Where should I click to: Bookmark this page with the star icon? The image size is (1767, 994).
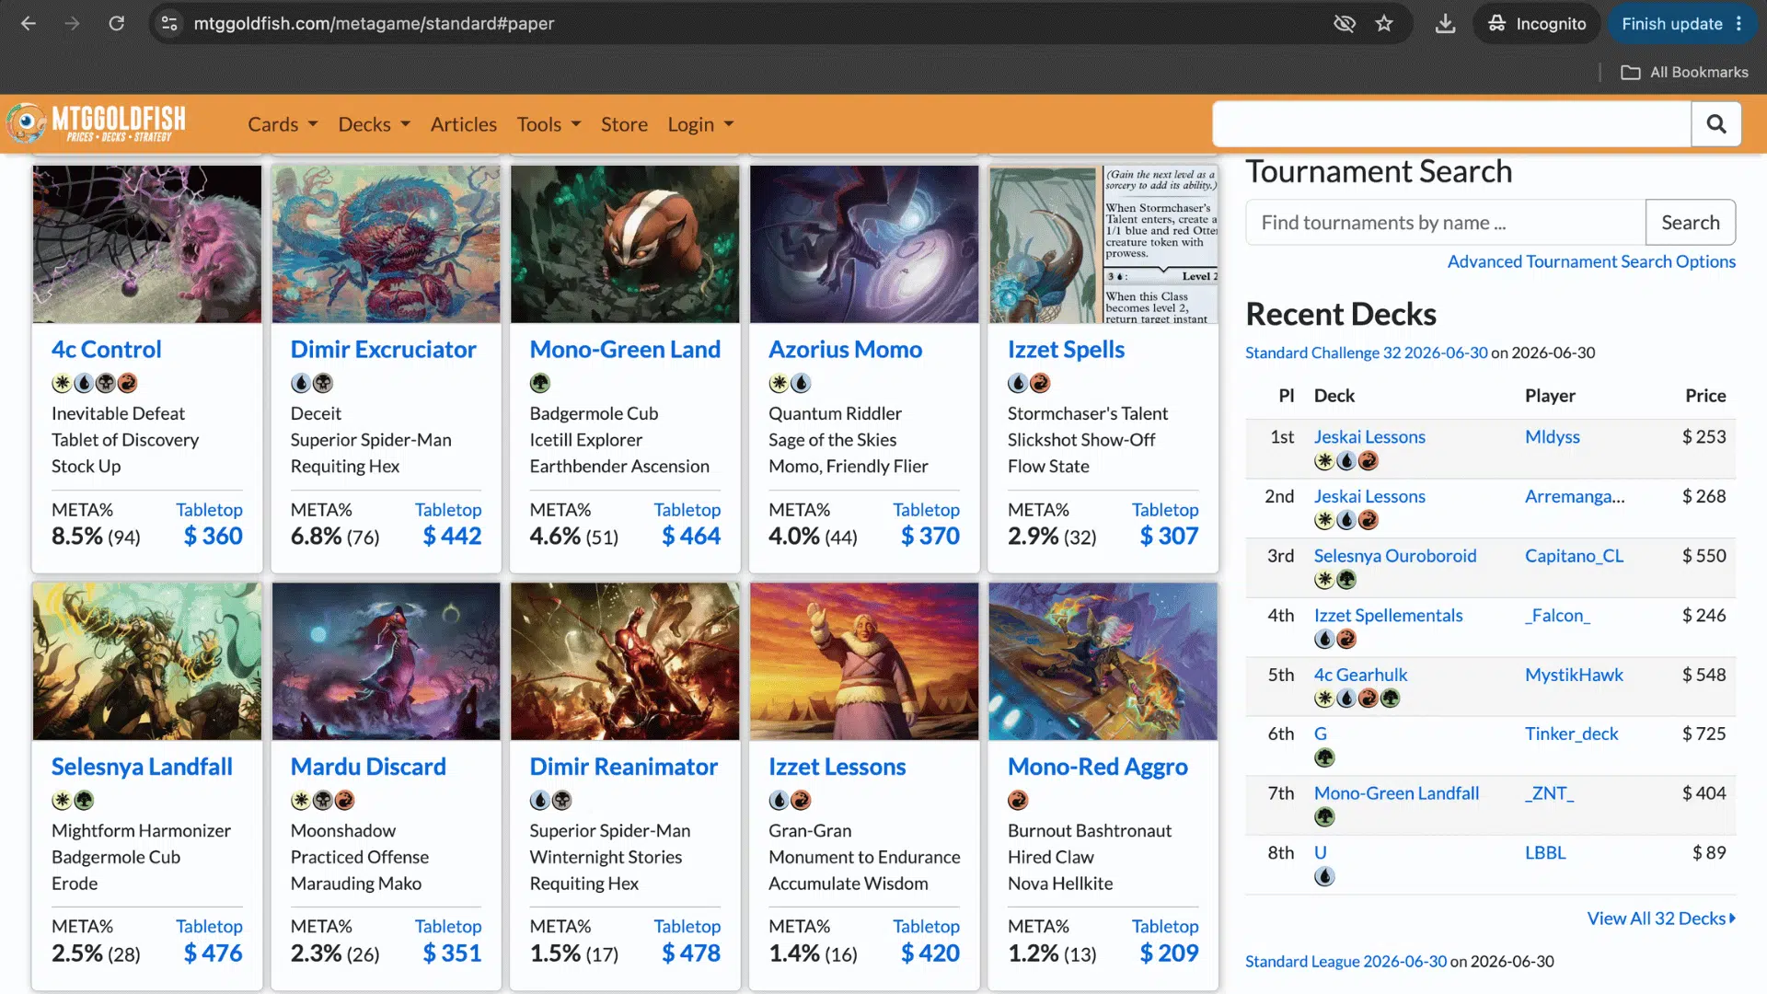[x=1384, y=24]
